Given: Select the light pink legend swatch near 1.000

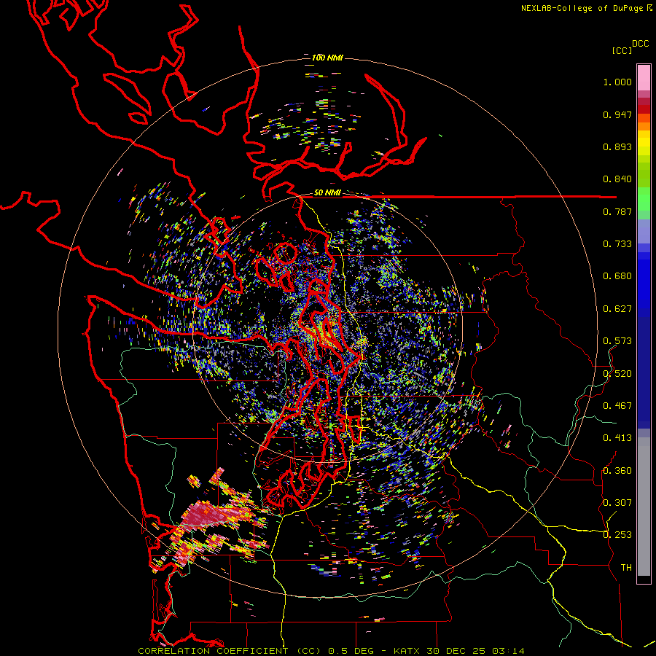Looking at the screenshot, I should point(644,78).
